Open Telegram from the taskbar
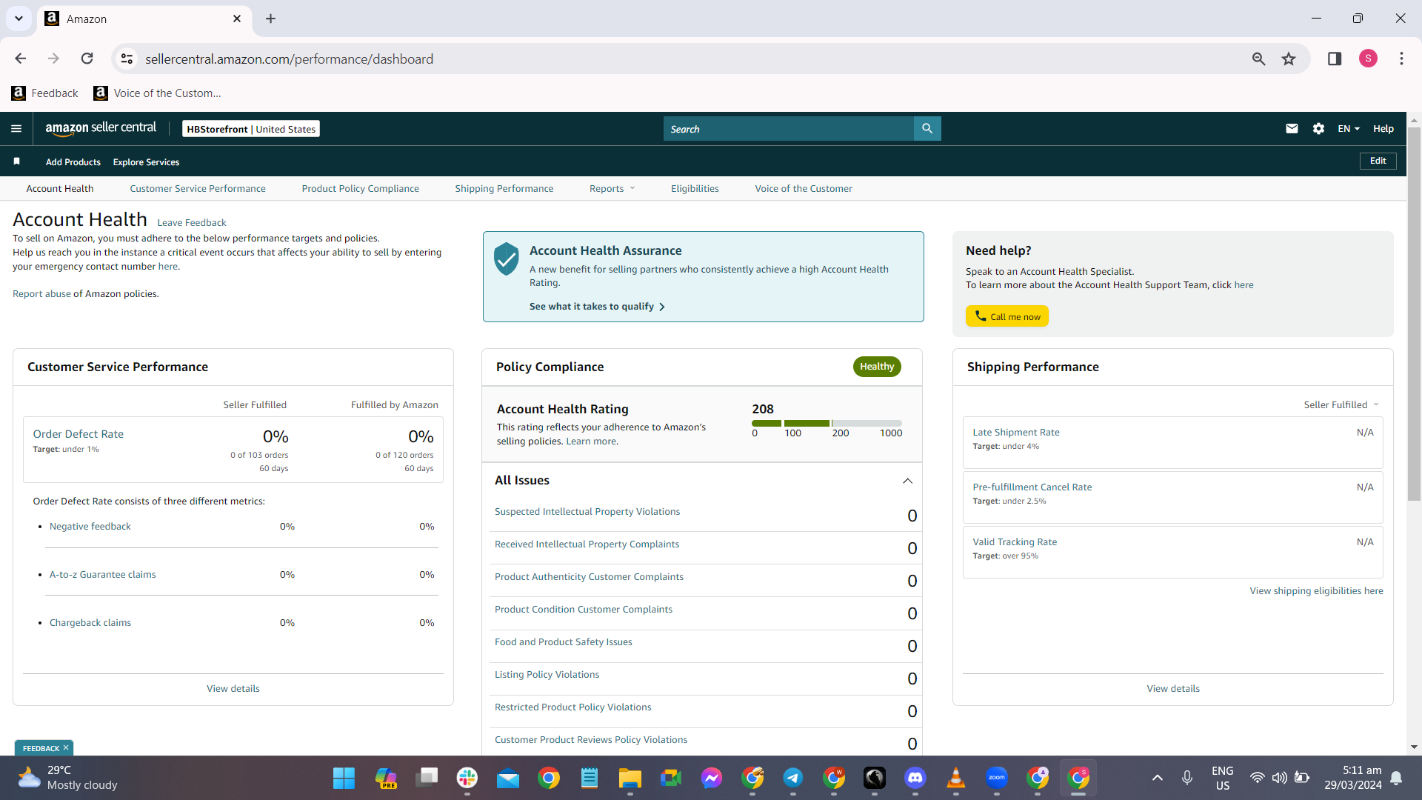The height and width of the screenshot is (800, 1422). click(793, 778)
